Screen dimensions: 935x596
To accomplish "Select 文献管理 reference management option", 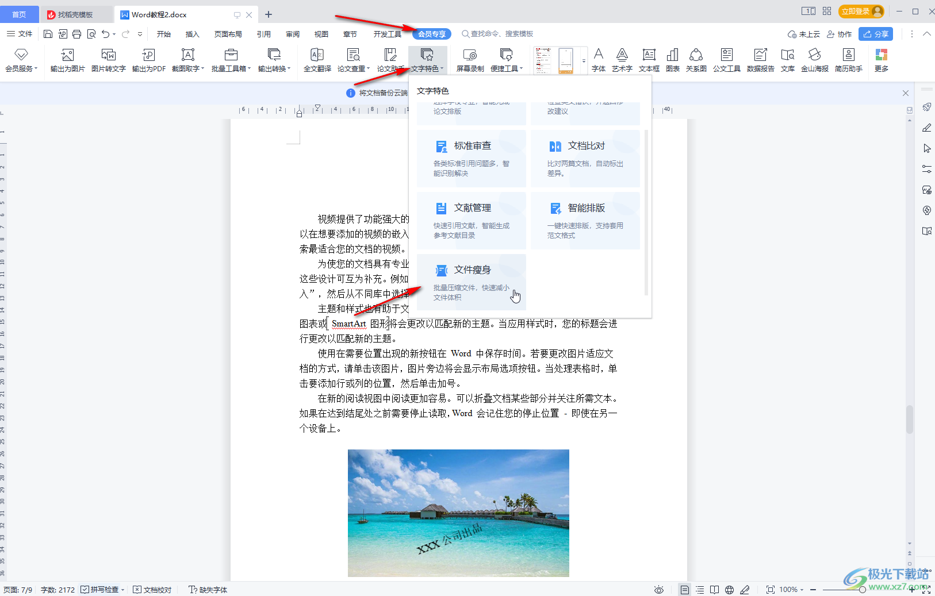I will [x=471, y=221].
